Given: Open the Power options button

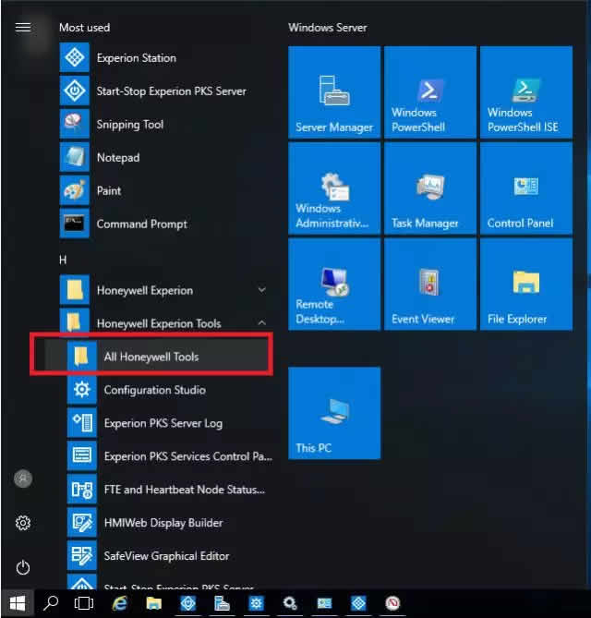Looking at the screenshot, I should pos(23,567).
